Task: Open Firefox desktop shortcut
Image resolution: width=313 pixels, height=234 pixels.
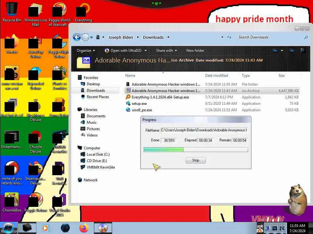Action: [12, 44]
